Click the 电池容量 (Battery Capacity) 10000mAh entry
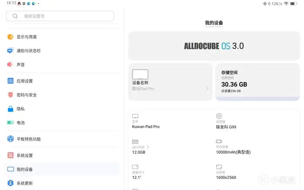Viewport: 304px width, 190px height. click(233, 152)
